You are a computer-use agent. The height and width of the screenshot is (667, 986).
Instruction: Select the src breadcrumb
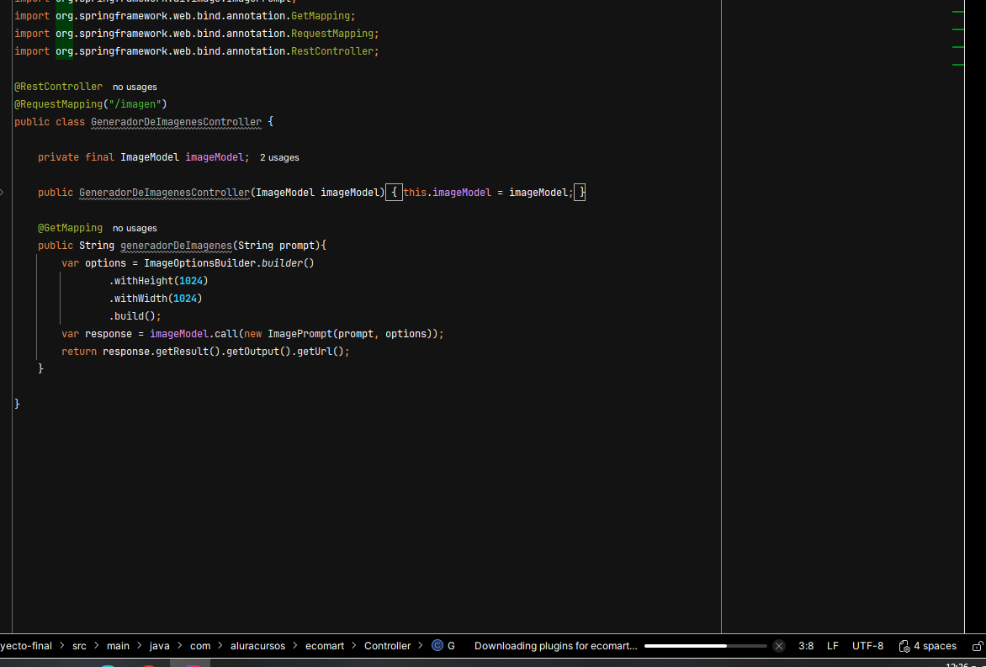tap(79, 646)
